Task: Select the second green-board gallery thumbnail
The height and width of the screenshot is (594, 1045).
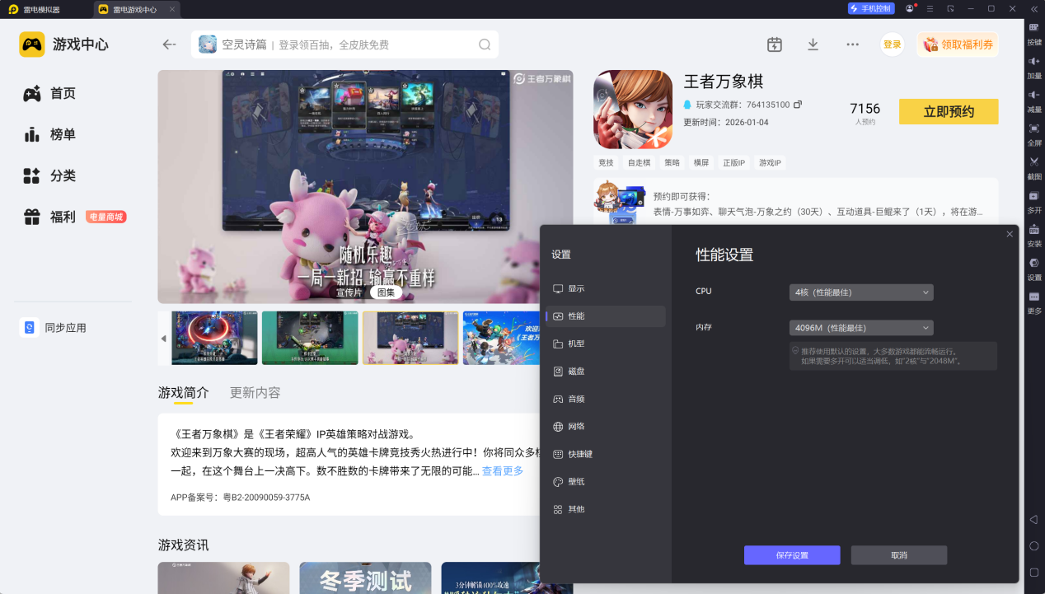Action: [x=310, y=338]
